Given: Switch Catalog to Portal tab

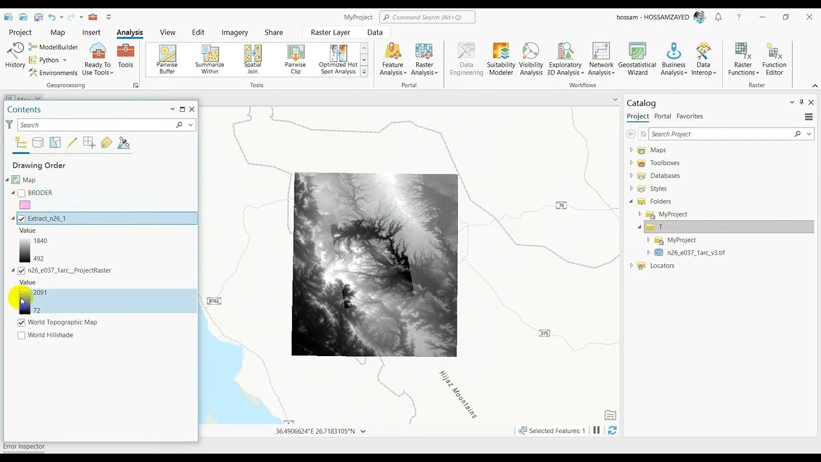Looking at the screenshot, I should pyautogui.click(x=663, y=116).
